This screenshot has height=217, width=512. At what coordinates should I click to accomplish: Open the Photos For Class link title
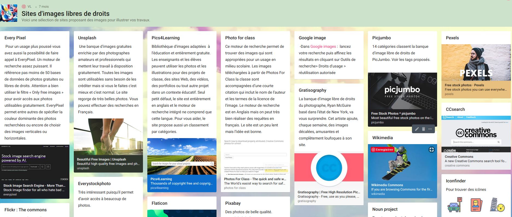255,179
